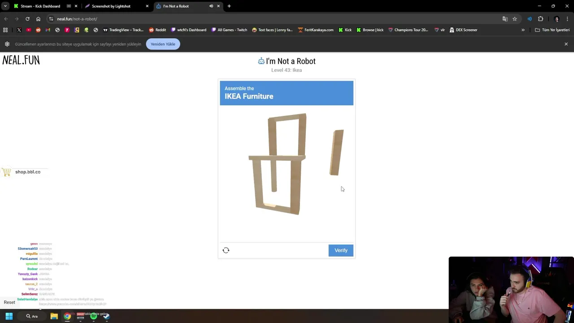Click the blue media sound extension icon
The width and height of the screenshot is (574, 323).
pyautogui.click(x=530, y=19)
